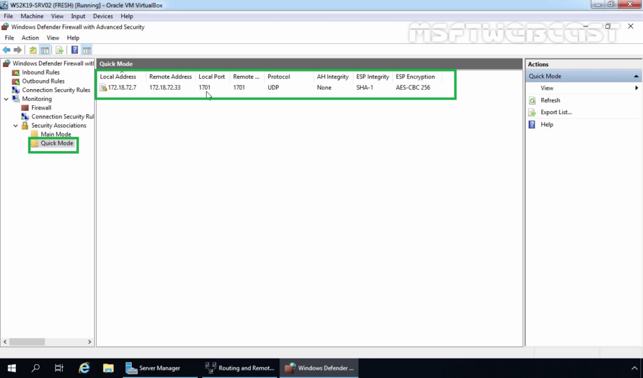Open the Windows Start button
The width and height of the screenshot is (643, 378).
click(11, 368)
